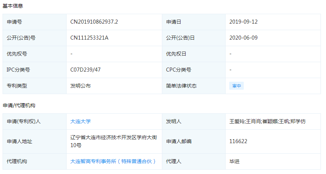326x174 pixels.
Task: Click the applicant postal code 116622
Action: (x=238, y=141)
